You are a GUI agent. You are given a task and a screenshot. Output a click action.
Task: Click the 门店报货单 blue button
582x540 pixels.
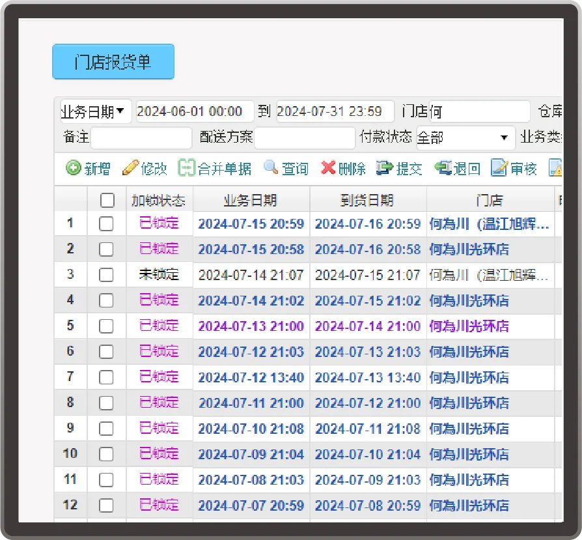click(x=113, y=62)
